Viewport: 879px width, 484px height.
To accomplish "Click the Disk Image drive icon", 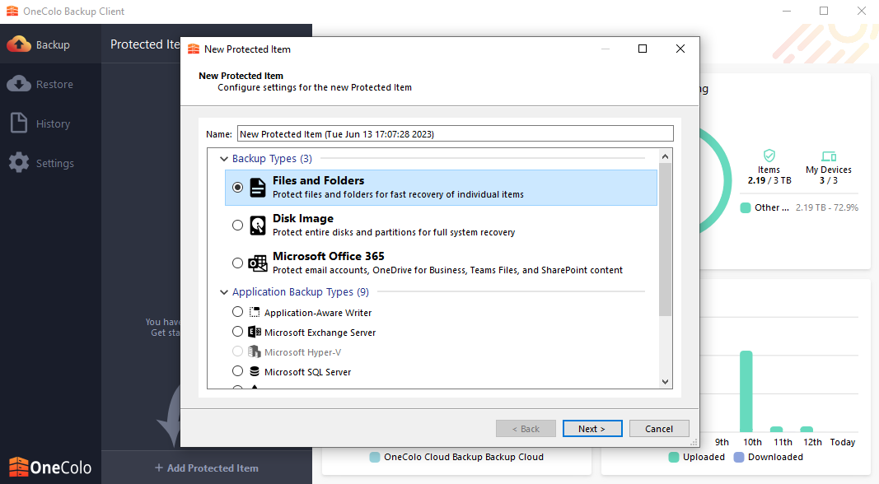I will pos(257,226).
